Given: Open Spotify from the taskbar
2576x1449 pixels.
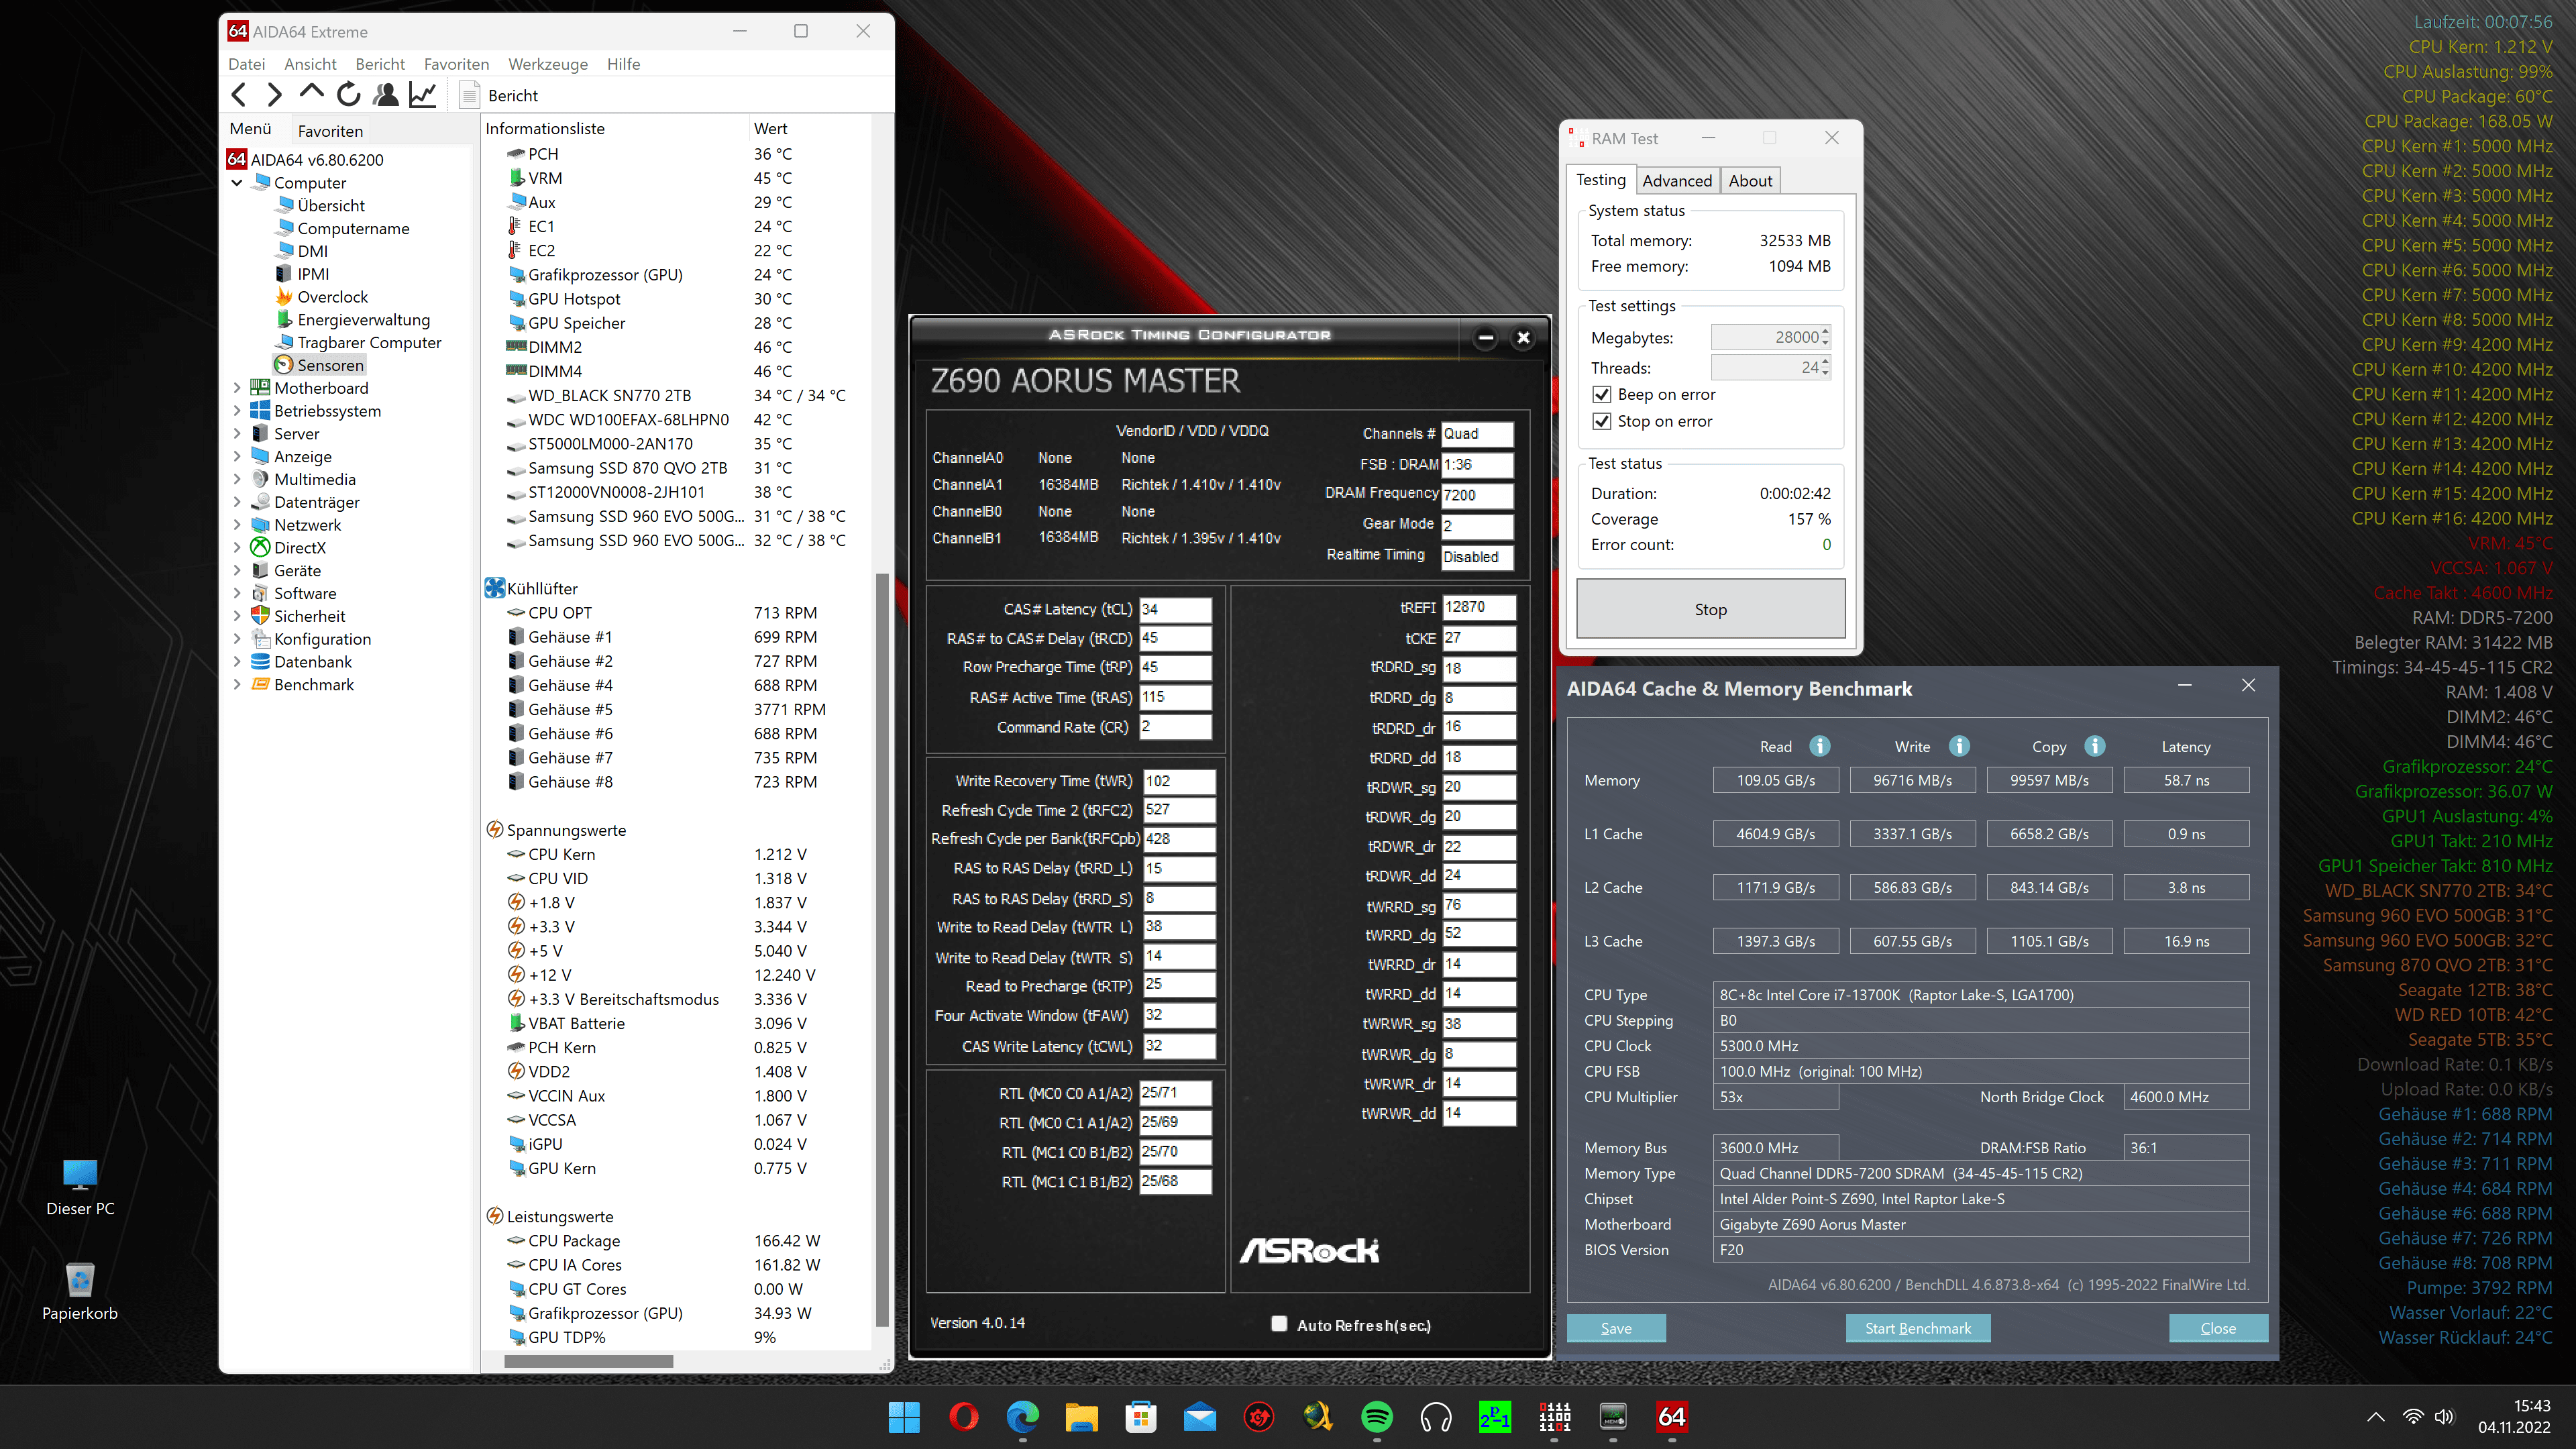Looking at the screenshot, I should point(1377,1416).
